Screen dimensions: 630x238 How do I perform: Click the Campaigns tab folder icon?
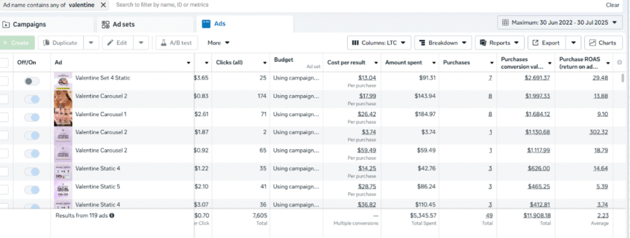click(6, 25)
